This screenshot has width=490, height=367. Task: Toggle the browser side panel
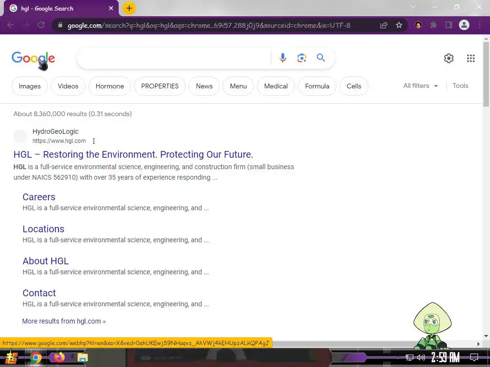(449, 25)
